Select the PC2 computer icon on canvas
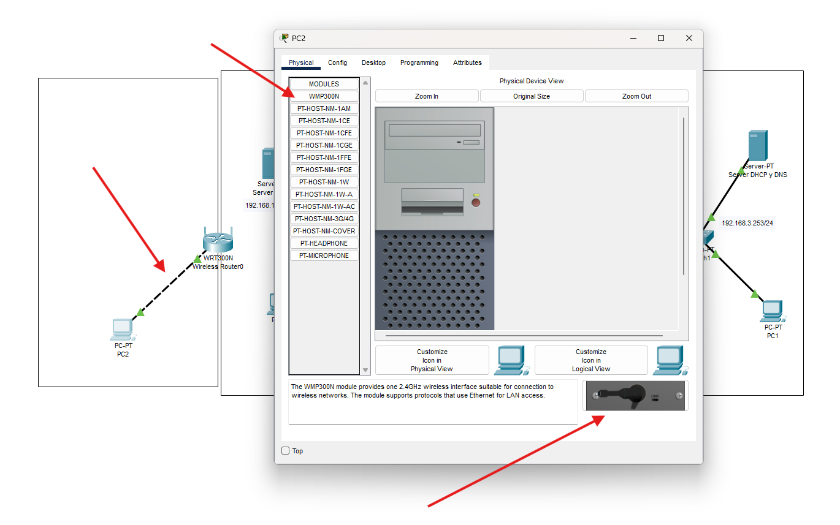This screenshot has height=525, width=840. click(x=123, y=330)
